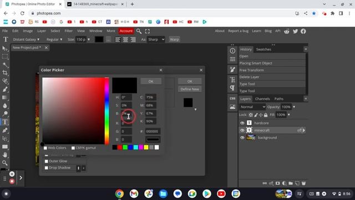Toggle fullscreen mode icon
The width and height of the screenshot is (355, 200).
[148, 31]
